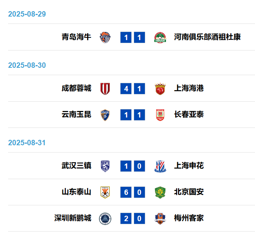The width and height of the screenshot is (255, 235).
Task: Click the Henan club green crest
Action: (160, 37)
